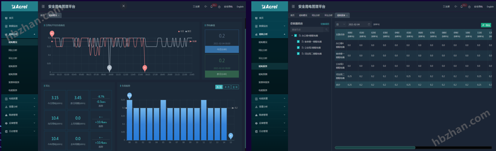Switch to 能耗概况 tab in right screenshot
This screenshot has height=151, width=496.
(x=303, y=15)
